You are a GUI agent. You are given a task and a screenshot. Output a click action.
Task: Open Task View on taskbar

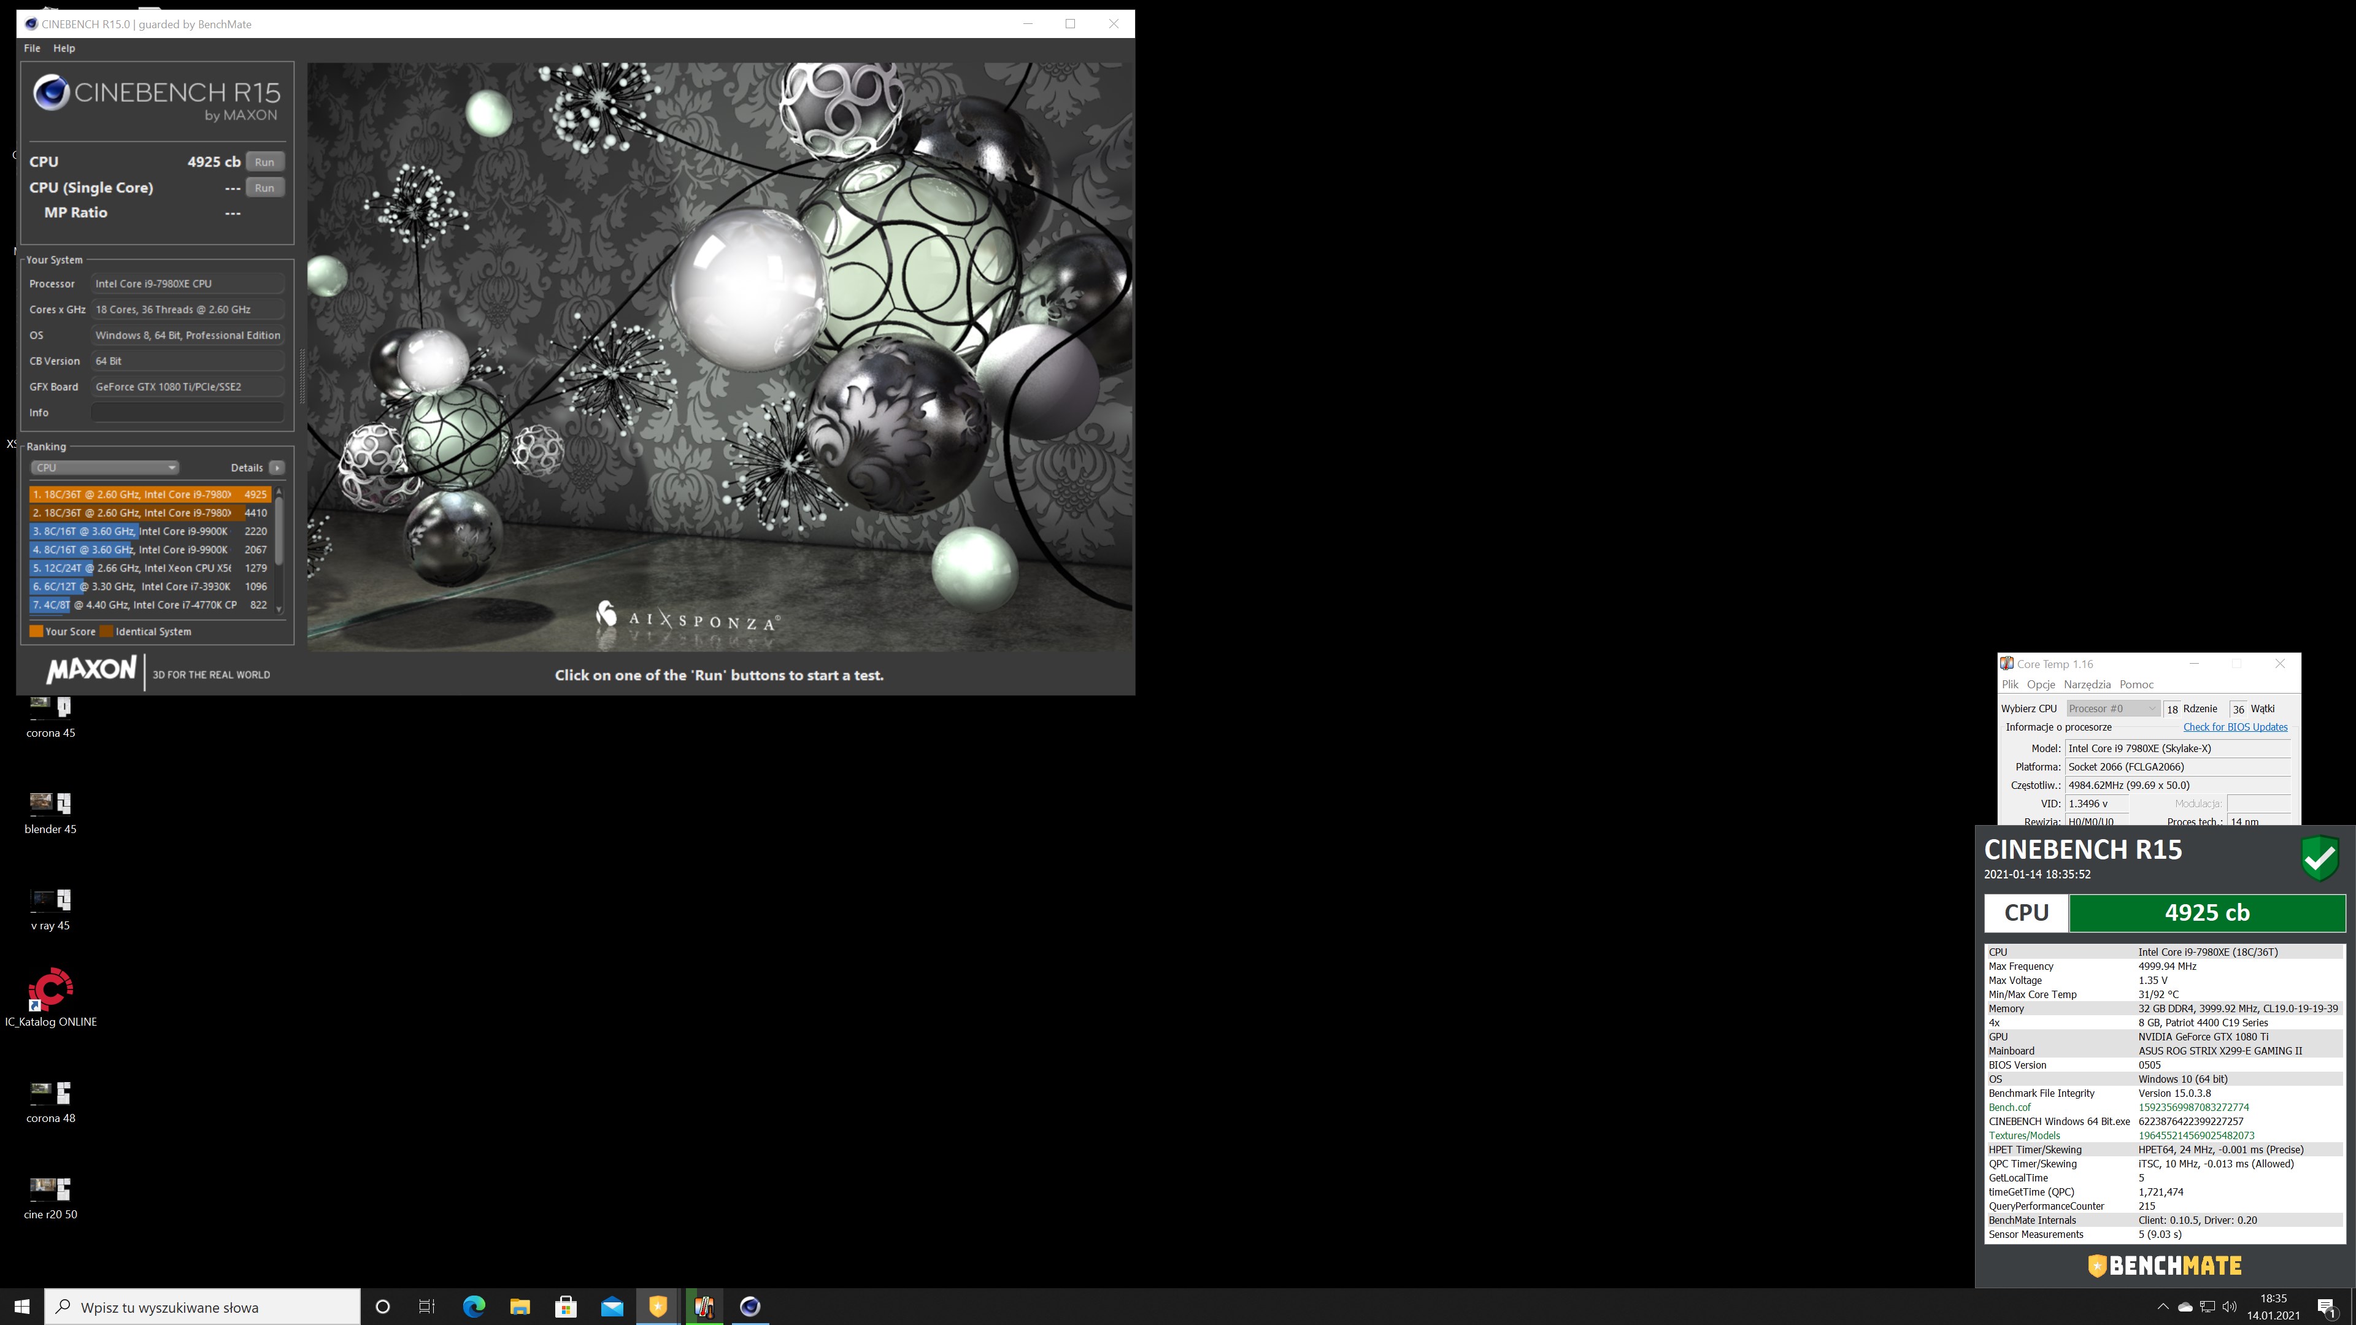pos(427,1307)
